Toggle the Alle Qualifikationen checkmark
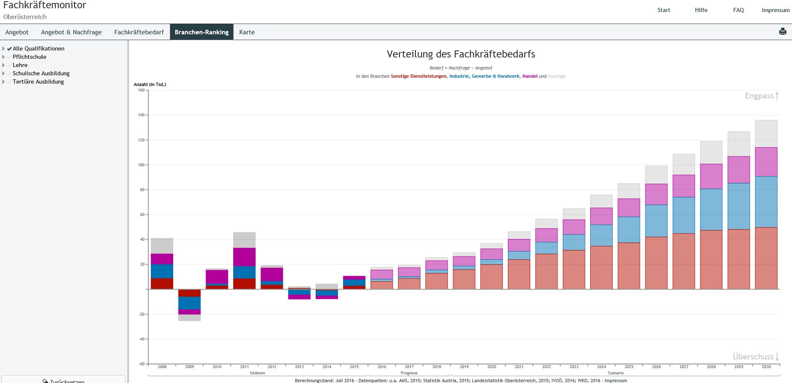 9,49
